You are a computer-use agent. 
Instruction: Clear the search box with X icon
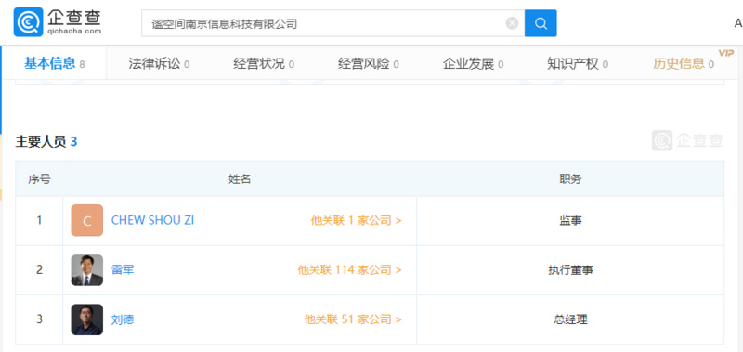coord(512,23)
